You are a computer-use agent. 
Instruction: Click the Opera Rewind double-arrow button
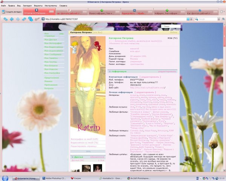pos(6,19)
